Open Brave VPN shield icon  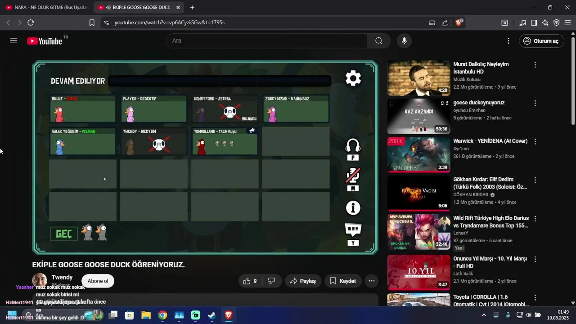pyautogui.click(x=556, y=22)
